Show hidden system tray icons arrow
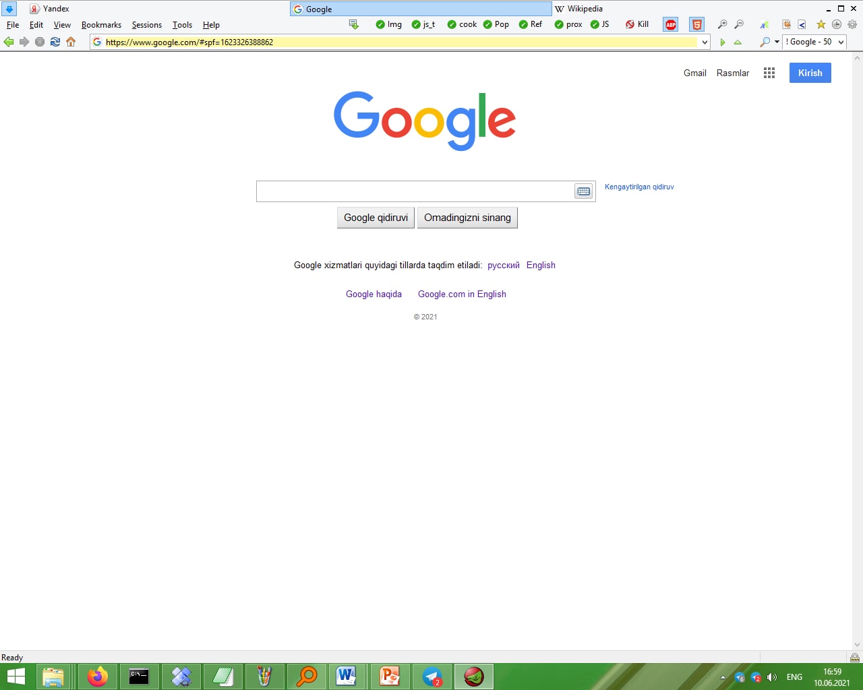Viewport: 863px width, 690px height. pyautogui.click(x=723, y=677)
